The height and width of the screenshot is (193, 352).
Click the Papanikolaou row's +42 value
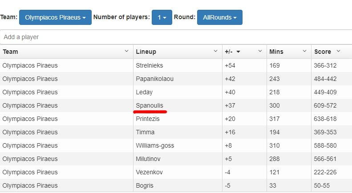coord(230,79)
